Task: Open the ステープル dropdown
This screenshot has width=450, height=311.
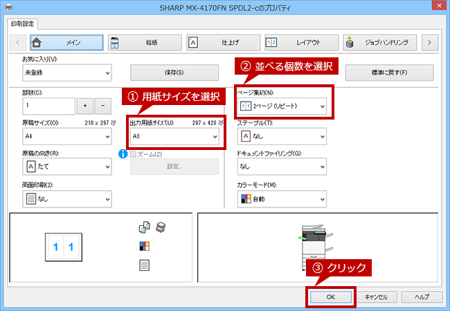Action: click(282, 136)
